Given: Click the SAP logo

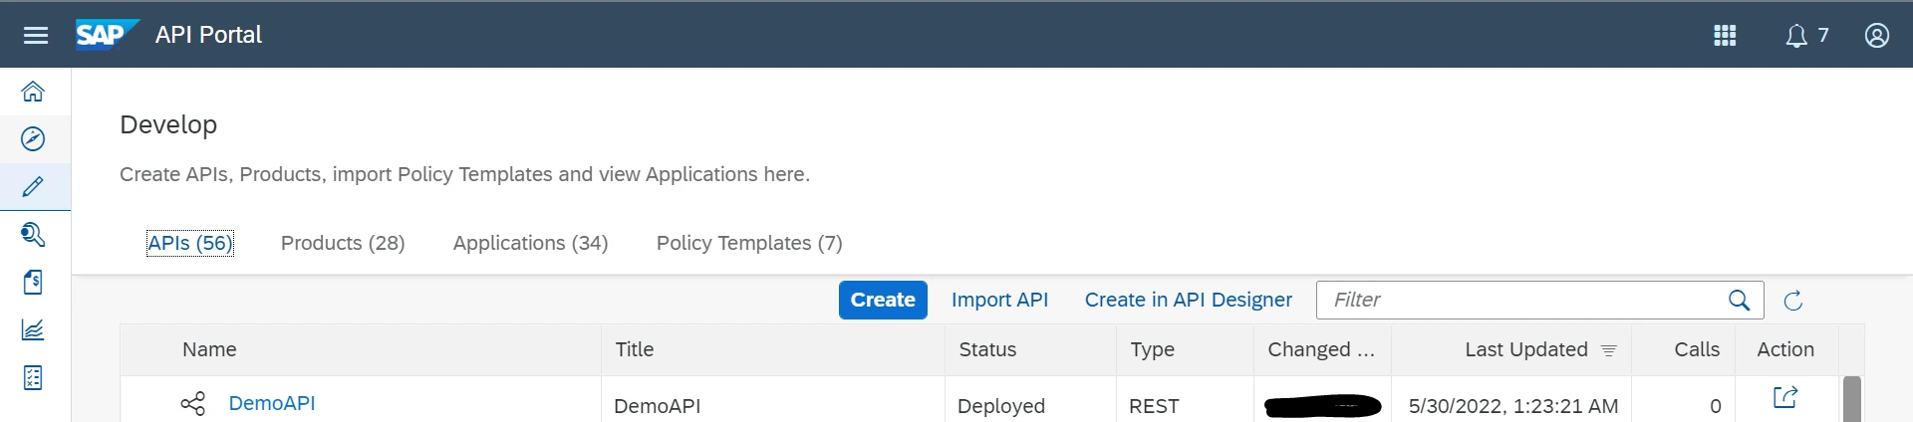Looking at the screenshot, I should (107, 34).
